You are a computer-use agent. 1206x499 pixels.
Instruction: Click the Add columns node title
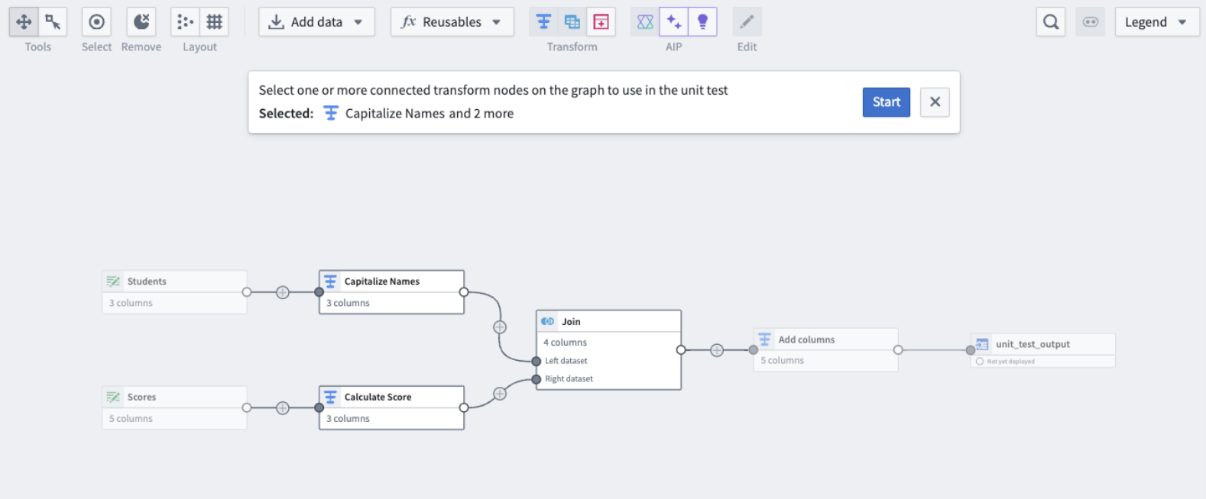point(806,340)
